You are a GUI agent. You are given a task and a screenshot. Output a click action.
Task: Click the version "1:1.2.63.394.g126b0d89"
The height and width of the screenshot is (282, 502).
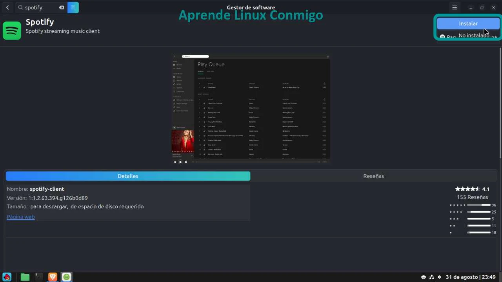(58, 198)
